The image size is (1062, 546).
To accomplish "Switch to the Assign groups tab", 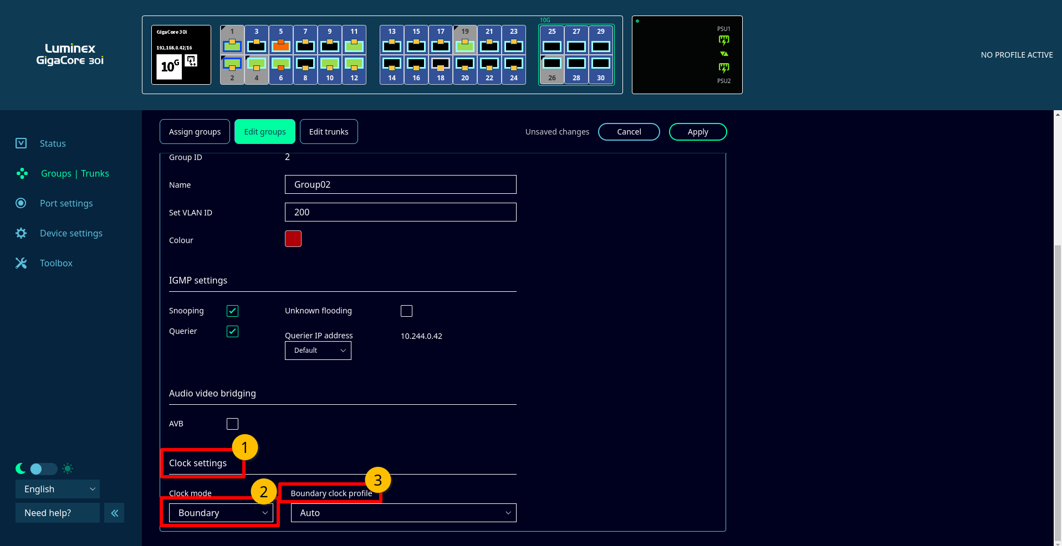I will pyautogui.click(x=195, y=132).
